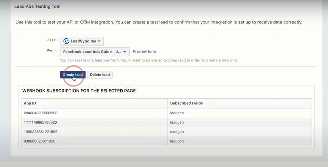
Task: Click the Subscribed Fields column header
Action: [187, 103]
